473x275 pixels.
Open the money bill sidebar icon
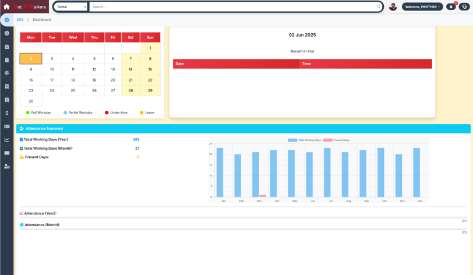[x=7, y=126]
